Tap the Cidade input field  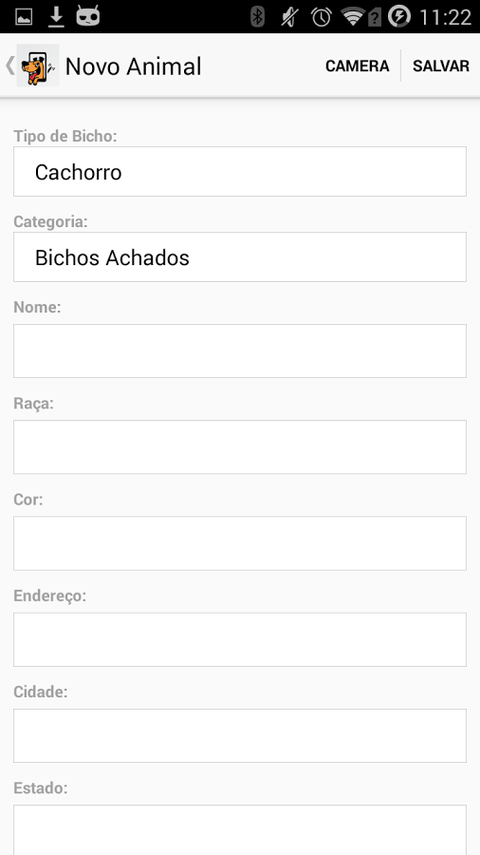tap(240, 735)
